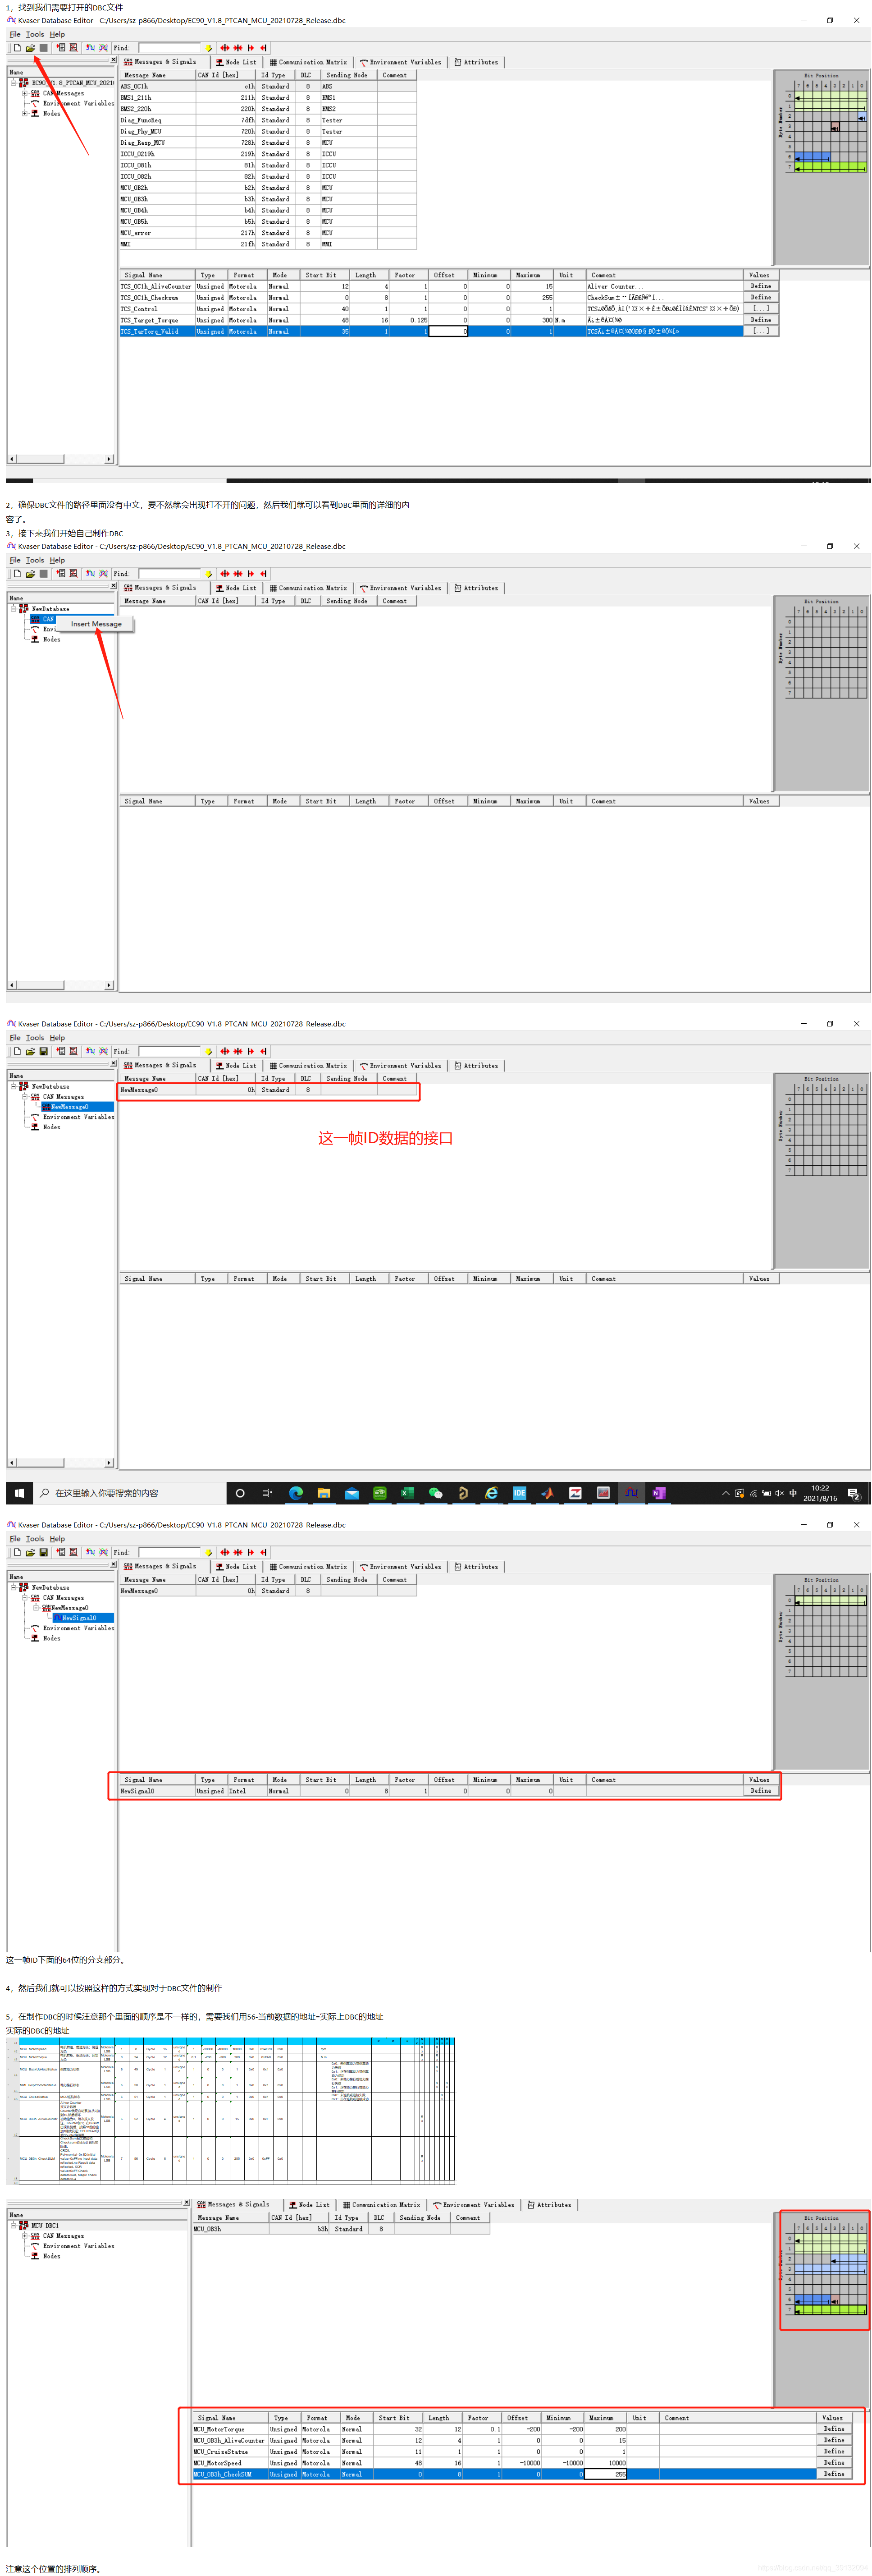The width and height of the screenshot is (872, 2576).
Task: Click Open file icon in ABS_0C1h window toolbar
Action: pyautogui.click(x=30, y=47)
